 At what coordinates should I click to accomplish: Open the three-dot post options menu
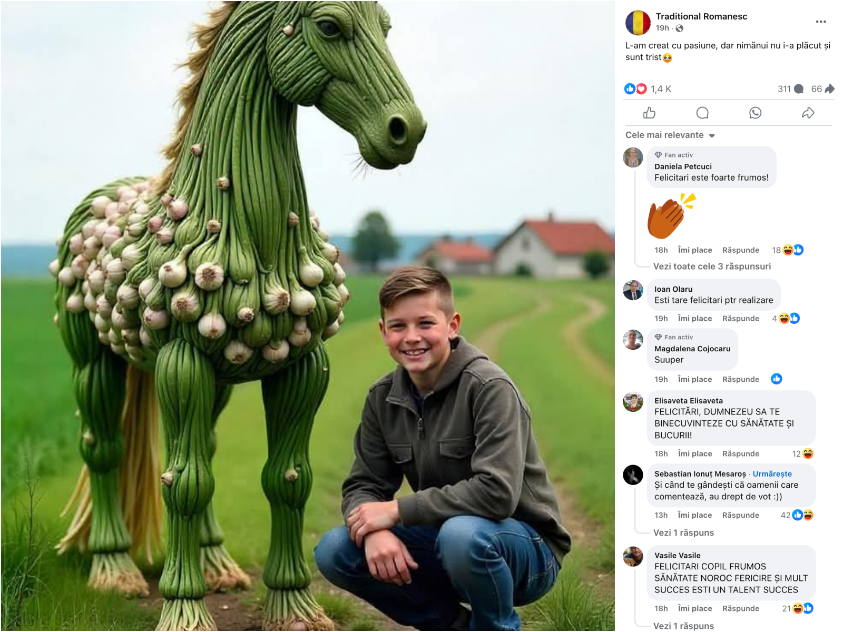coord(821,22)
